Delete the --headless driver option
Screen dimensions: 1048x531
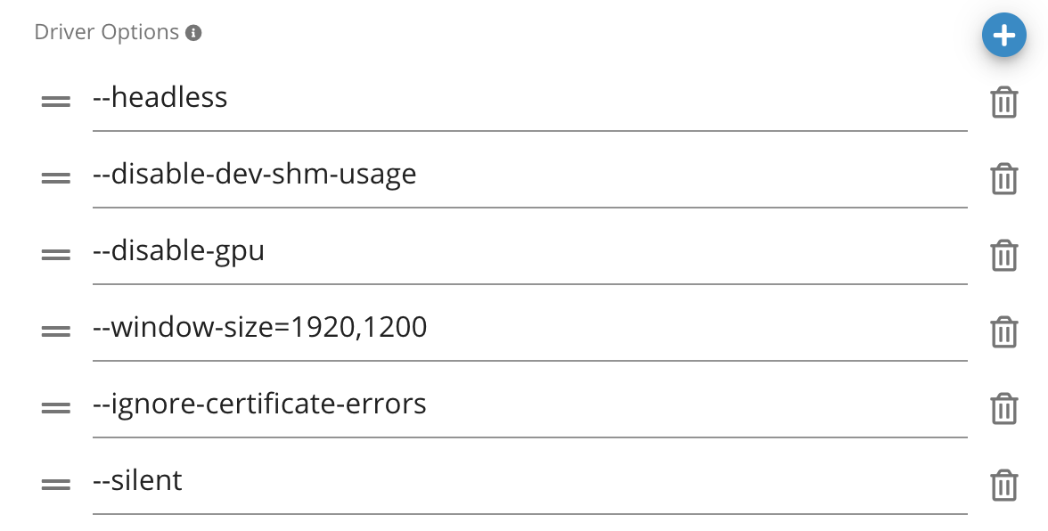click(1004, 102)
